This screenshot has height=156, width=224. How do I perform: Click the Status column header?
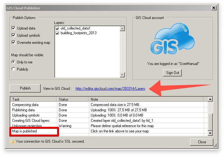(73, 99)
